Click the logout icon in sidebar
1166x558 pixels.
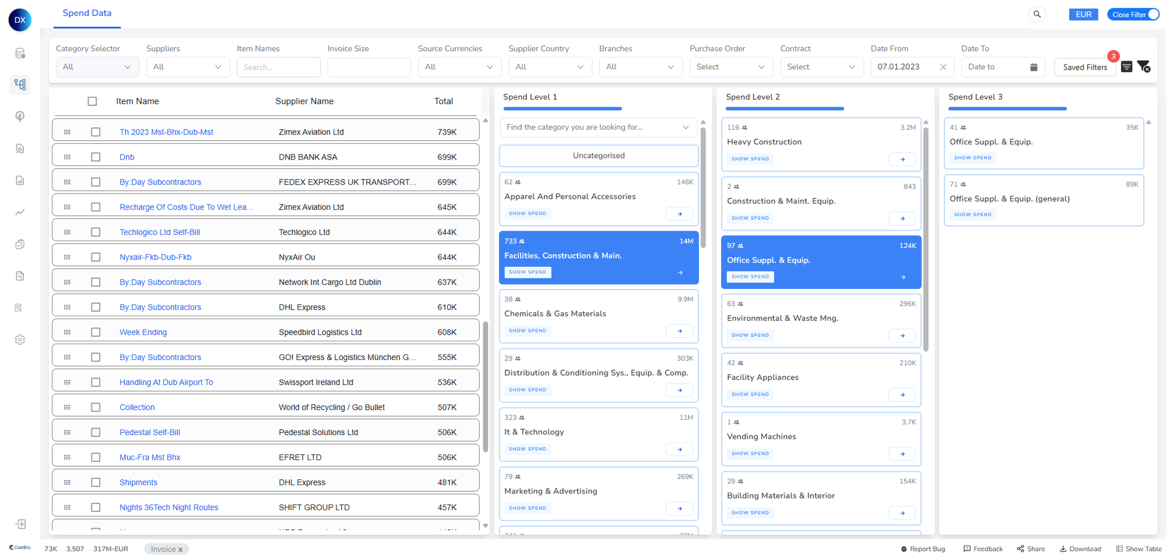(x=20, y=524)
